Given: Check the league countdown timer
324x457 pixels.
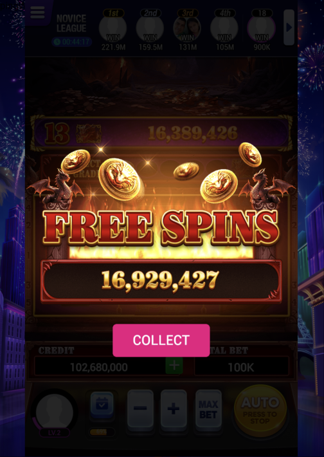Looking at the screenshot, I should (x=72, y=42).
